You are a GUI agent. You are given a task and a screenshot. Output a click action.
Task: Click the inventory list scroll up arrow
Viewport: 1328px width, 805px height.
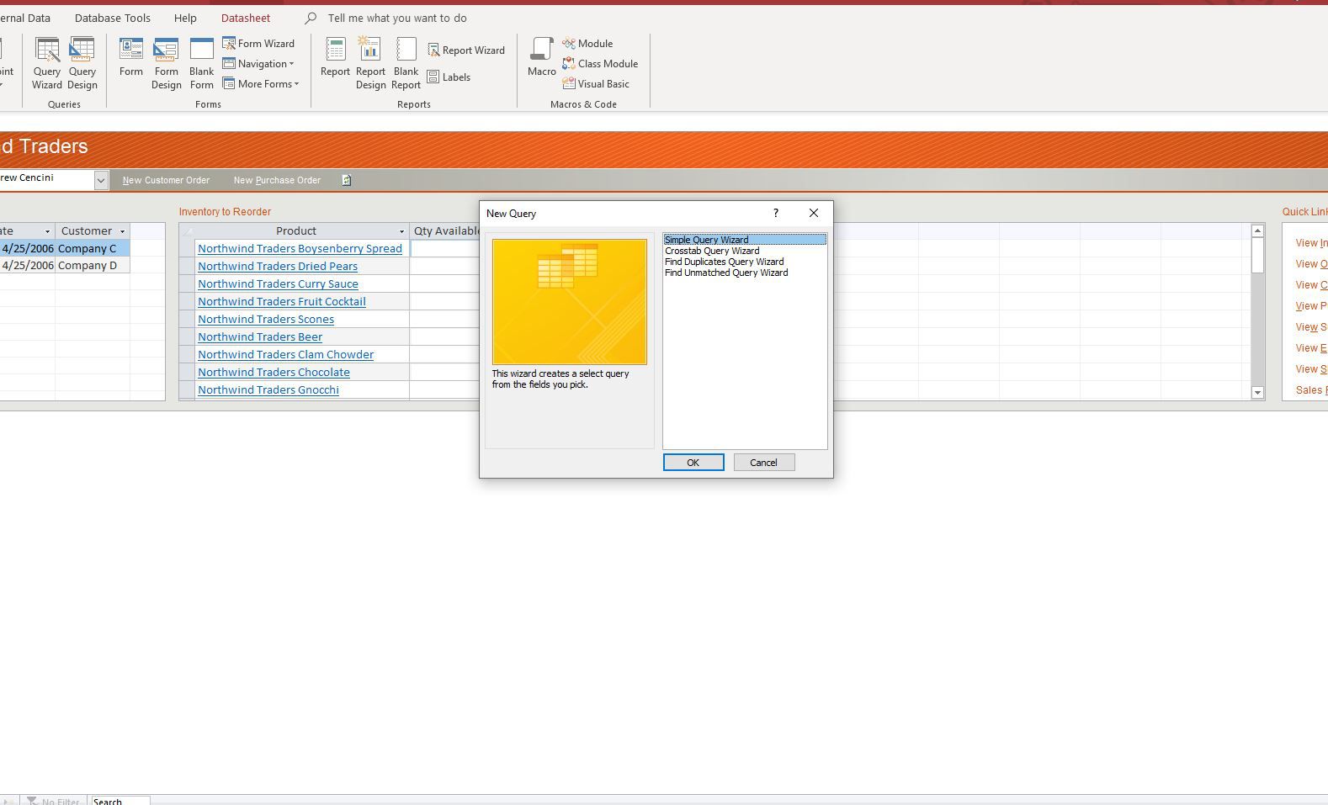(x=1257, y=230)
